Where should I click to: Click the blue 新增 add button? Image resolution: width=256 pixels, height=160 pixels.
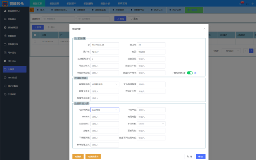[38, 27]
